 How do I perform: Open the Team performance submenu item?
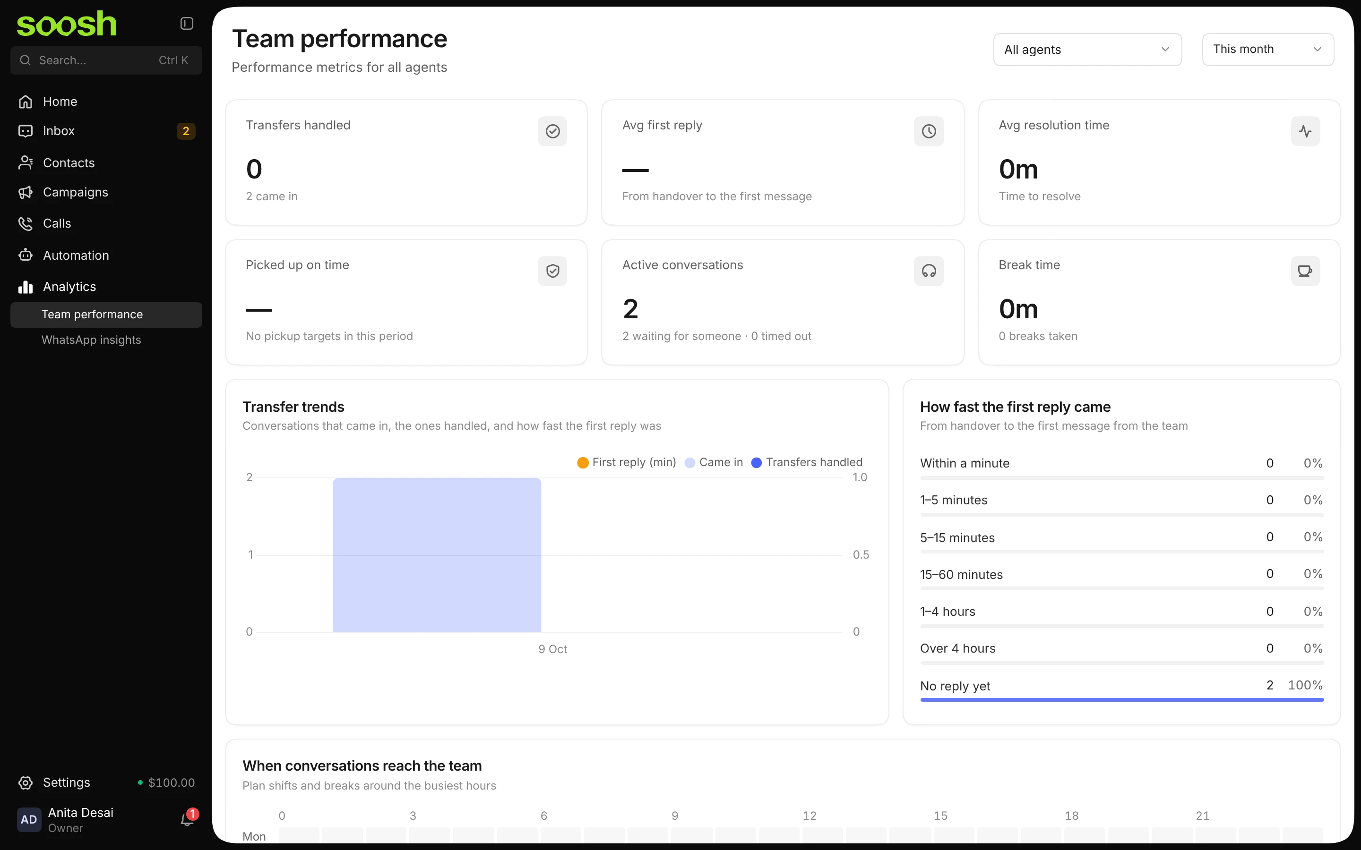(x=106, y=315)
